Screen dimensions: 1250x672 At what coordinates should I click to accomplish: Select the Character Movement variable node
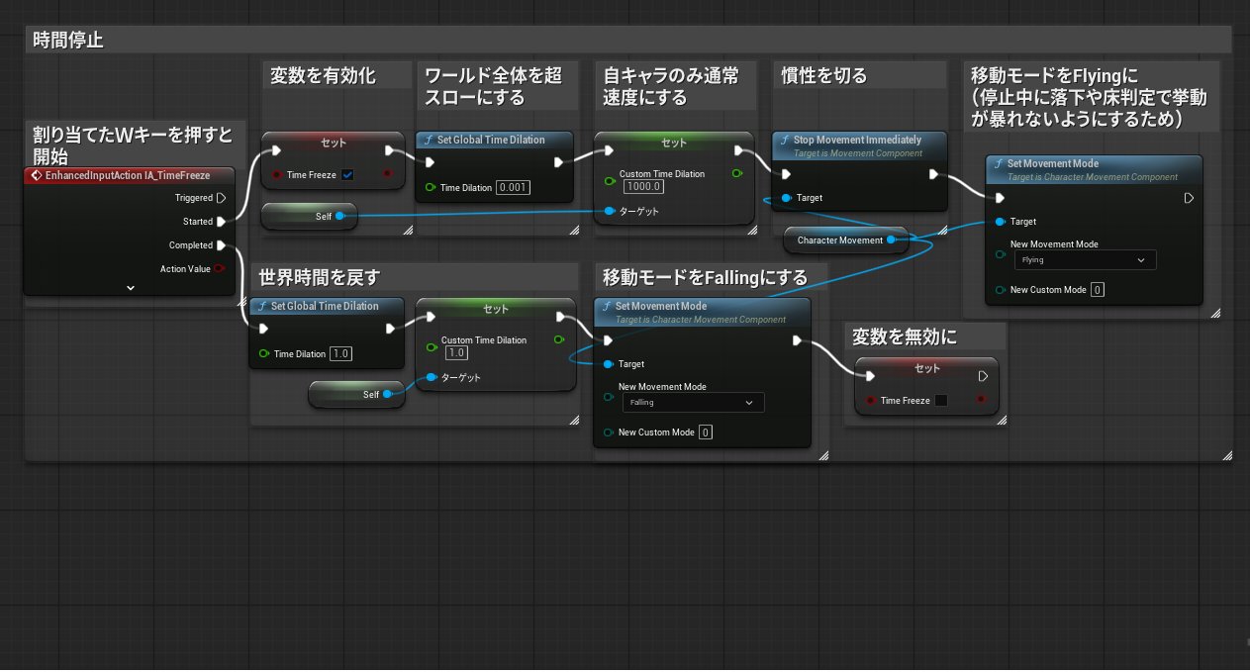[x=846, y=240]
